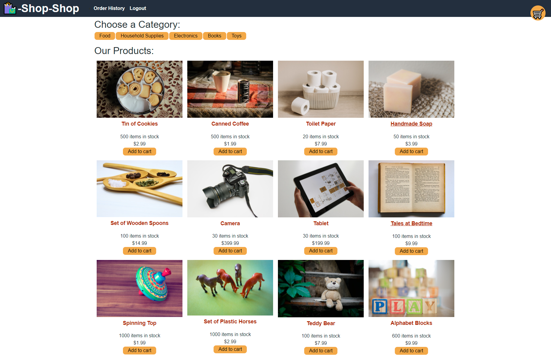Click the Tablet product image

coord(321,189)
